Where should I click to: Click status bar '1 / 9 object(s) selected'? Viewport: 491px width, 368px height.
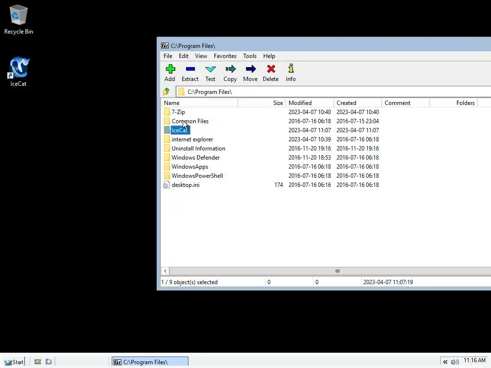tap(189, 282)
